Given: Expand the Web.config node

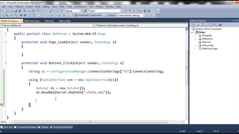Looking at the screenshot, I should [196, 45].
